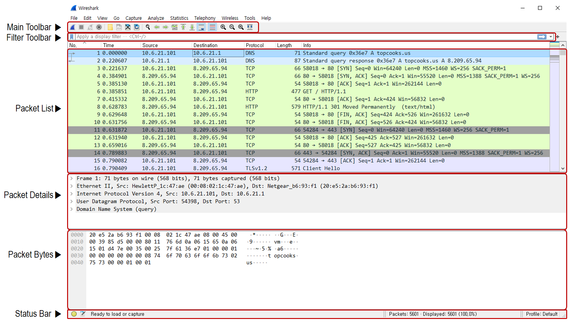Open the Edit menu
Screen dimensions: 570x324
(87, 18)
